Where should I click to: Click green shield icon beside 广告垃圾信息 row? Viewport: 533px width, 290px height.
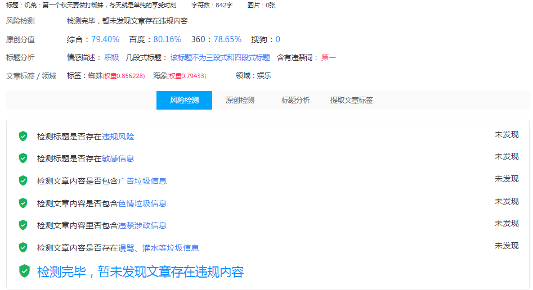23,180
